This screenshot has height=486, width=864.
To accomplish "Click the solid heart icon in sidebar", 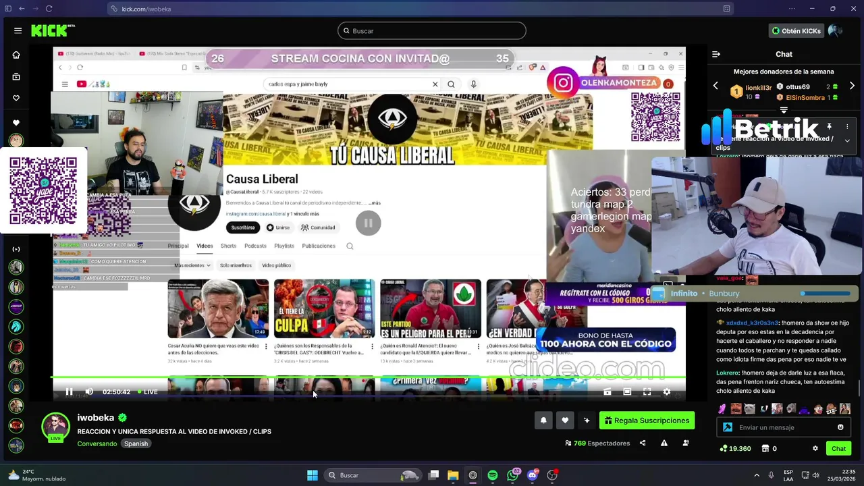I will 16,123.
